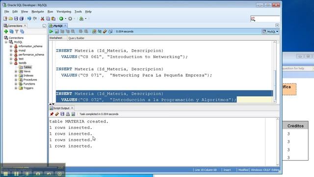This screenshot has height=177, width=314.
Task: Expand the Procedures folder
Action: pos(16,80)
